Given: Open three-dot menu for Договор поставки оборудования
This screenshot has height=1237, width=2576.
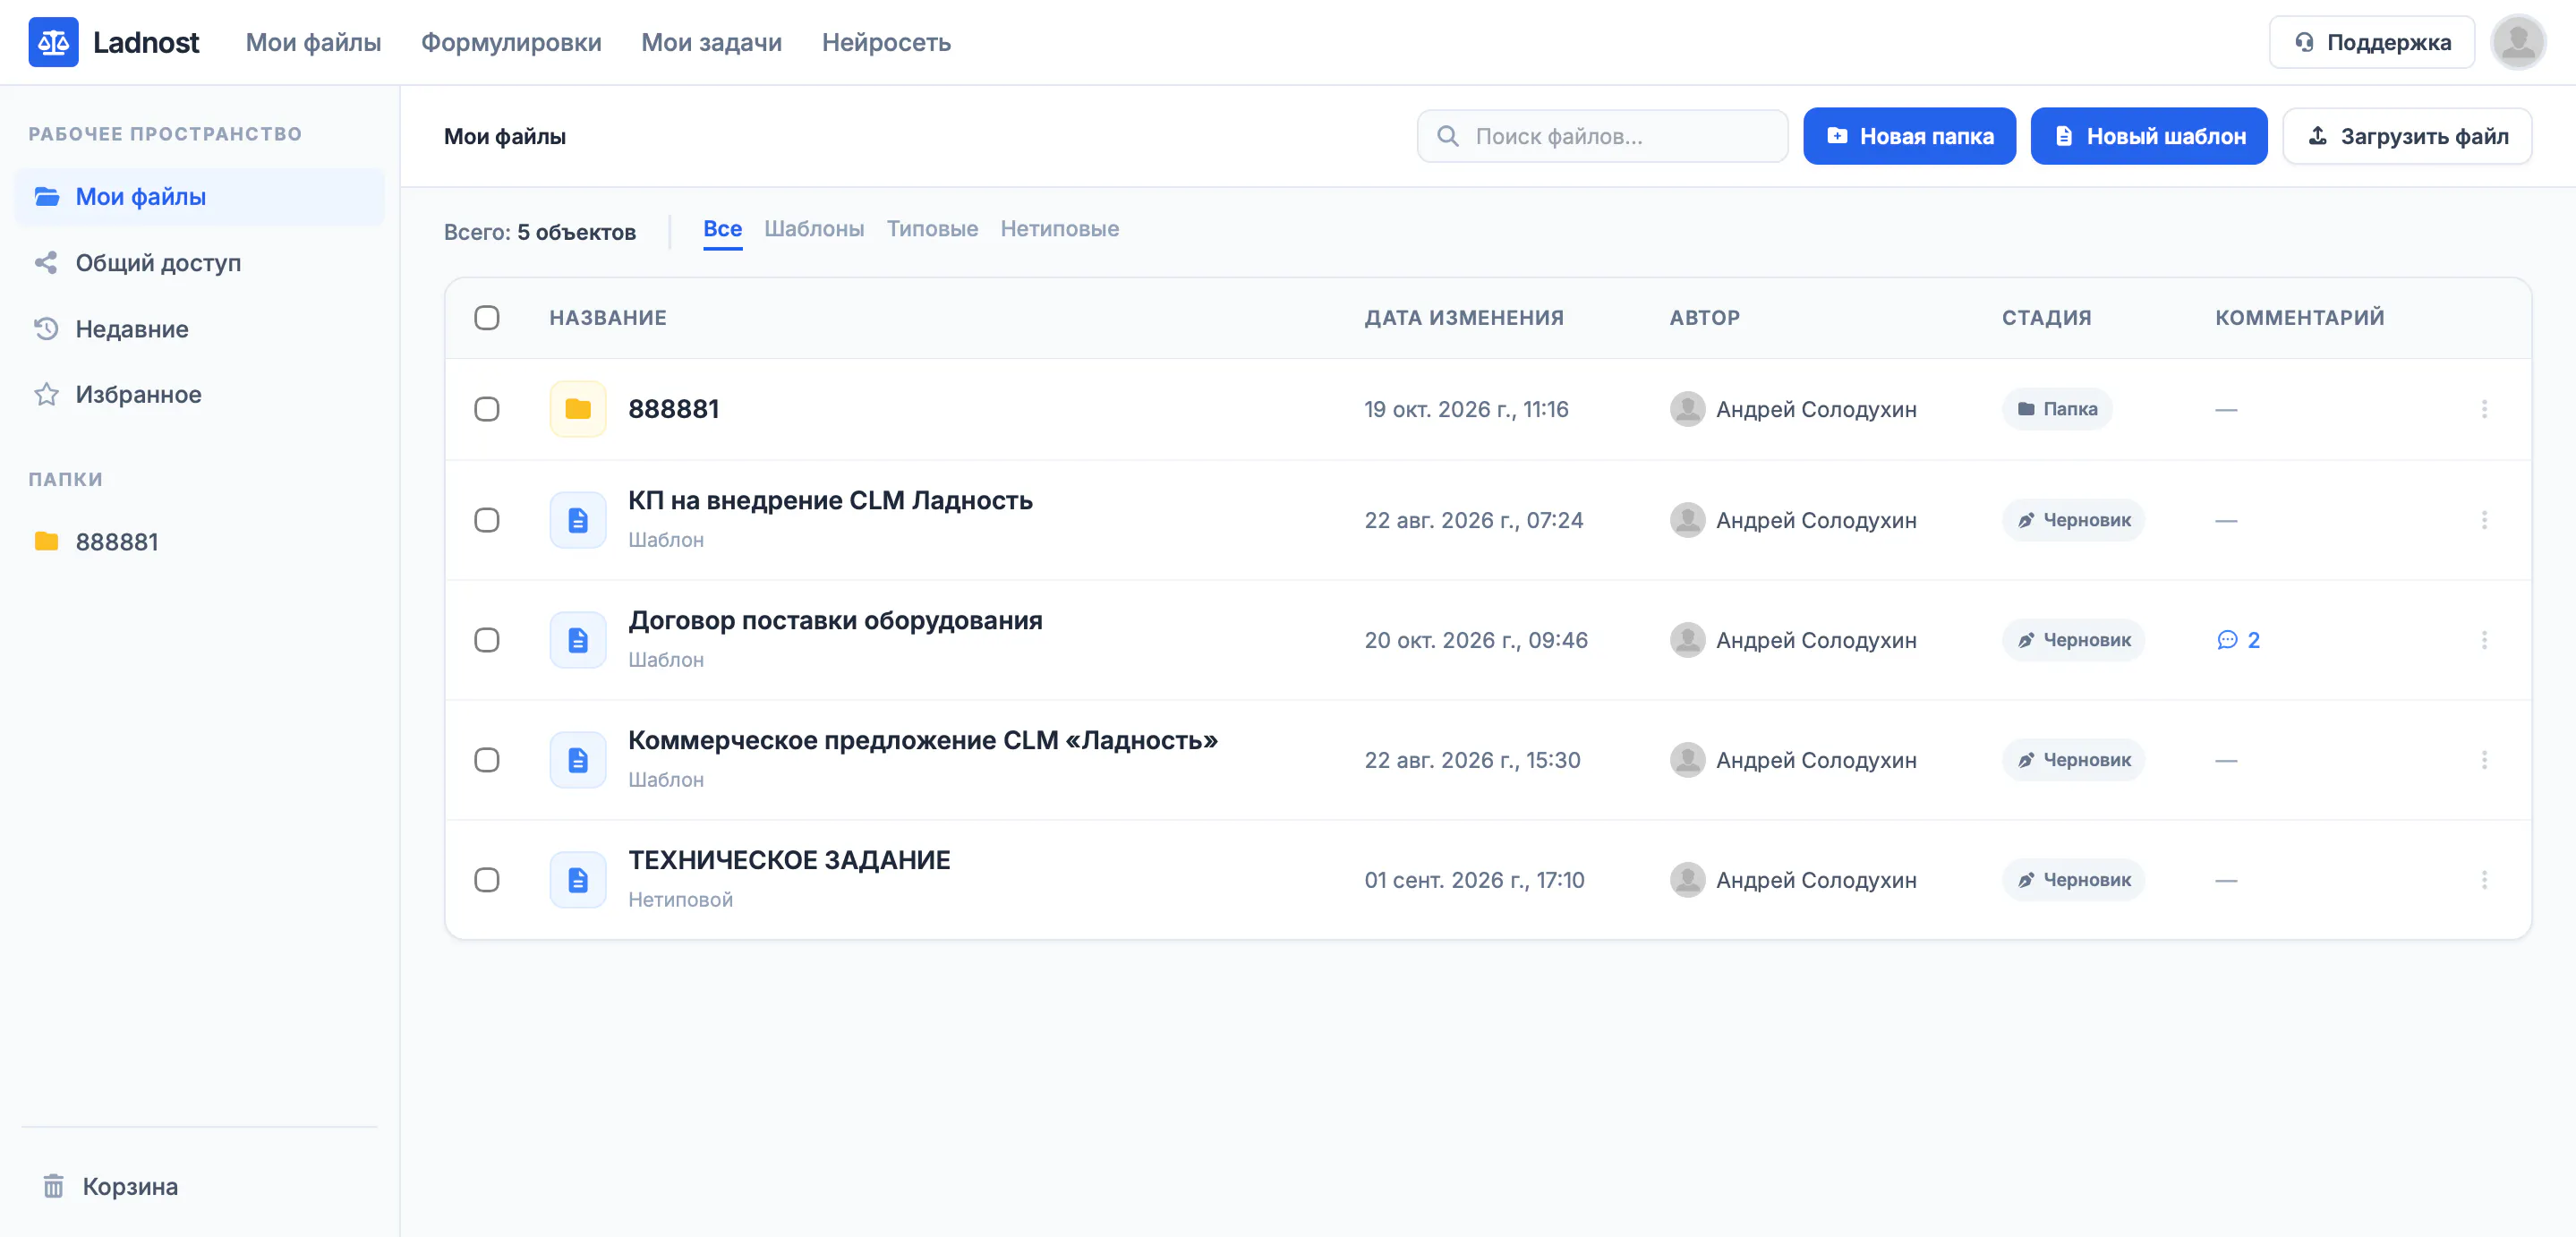Looking at the screenshot, I should pyautogui.click(x=2484, y=640).
